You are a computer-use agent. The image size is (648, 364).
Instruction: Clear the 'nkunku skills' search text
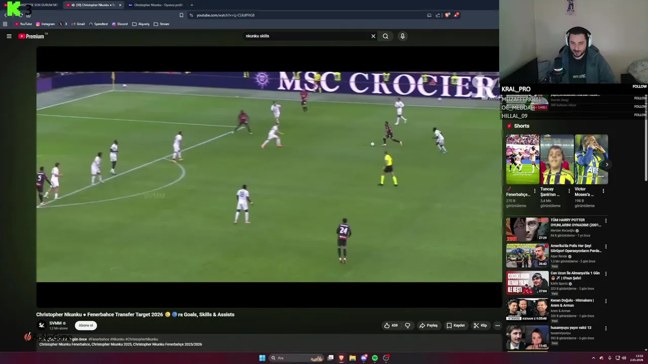point(373,36)
